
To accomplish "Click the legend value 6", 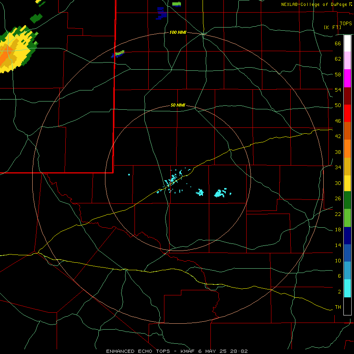I will [339, 276].
